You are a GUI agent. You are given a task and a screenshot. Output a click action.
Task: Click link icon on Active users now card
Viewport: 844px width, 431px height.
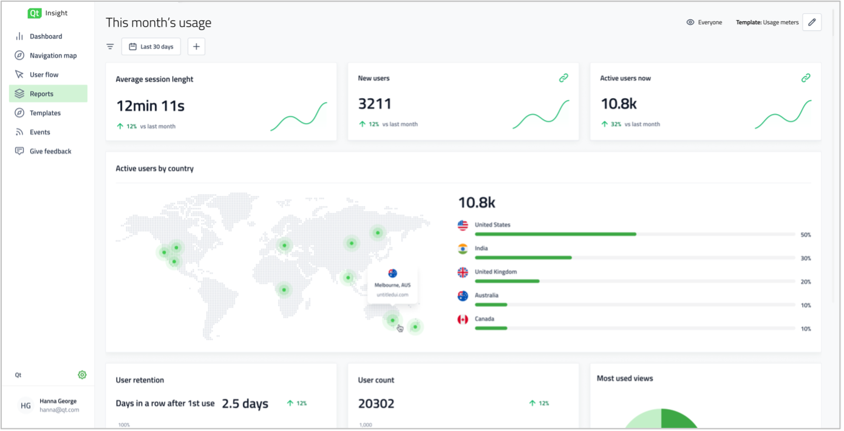(x=806, y=78)
